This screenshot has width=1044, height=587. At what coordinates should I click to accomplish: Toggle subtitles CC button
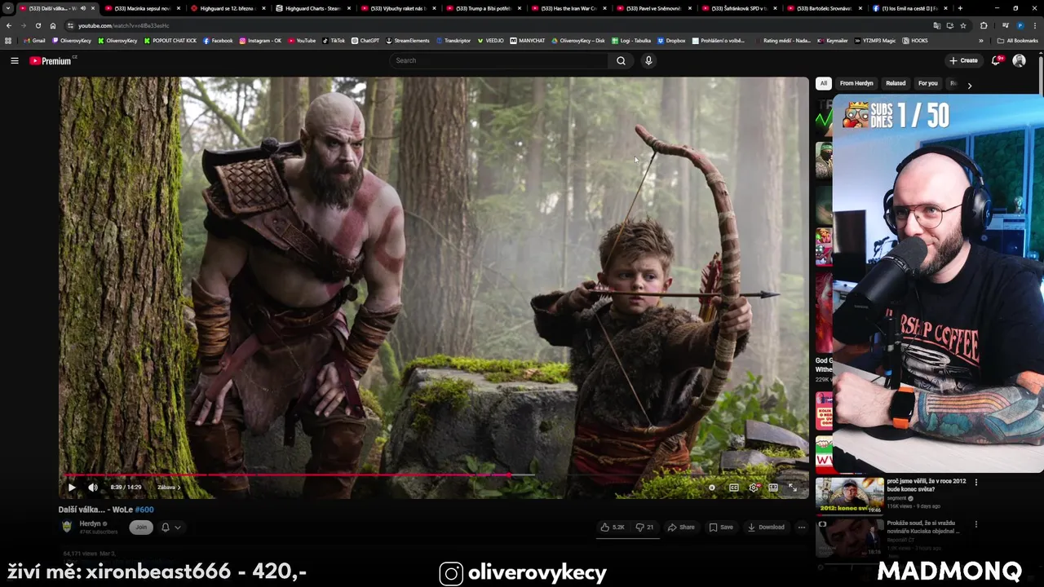(x=733, y=488)
